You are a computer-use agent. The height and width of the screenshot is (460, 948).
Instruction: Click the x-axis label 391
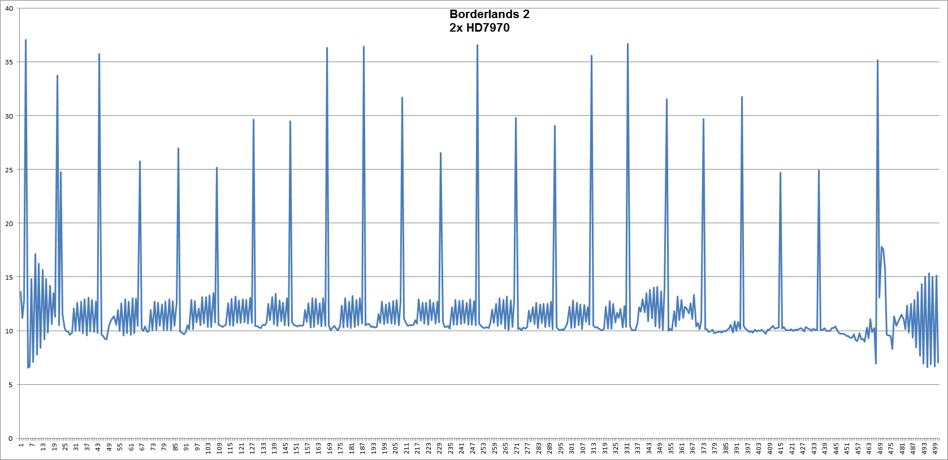(x=737, y=448)
